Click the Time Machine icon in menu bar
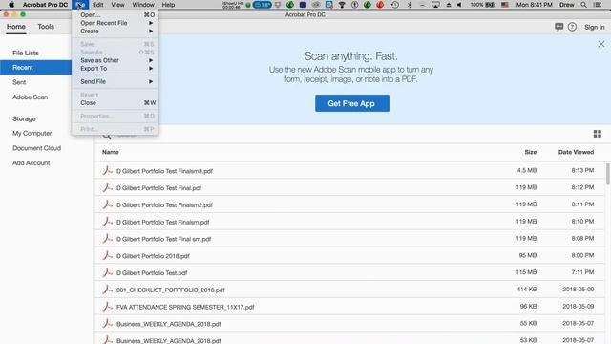611x344 pixels. coord(394,5)
